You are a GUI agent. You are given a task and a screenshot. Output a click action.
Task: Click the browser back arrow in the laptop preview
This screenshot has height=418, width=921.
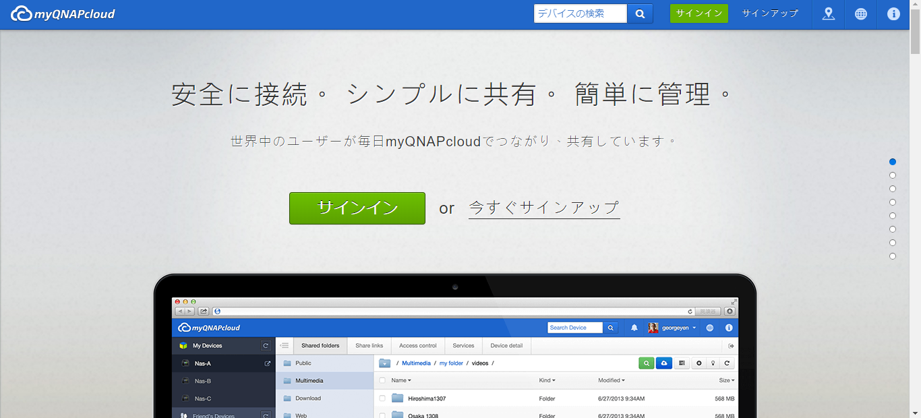pyautogui.click(x=180, y=311)
